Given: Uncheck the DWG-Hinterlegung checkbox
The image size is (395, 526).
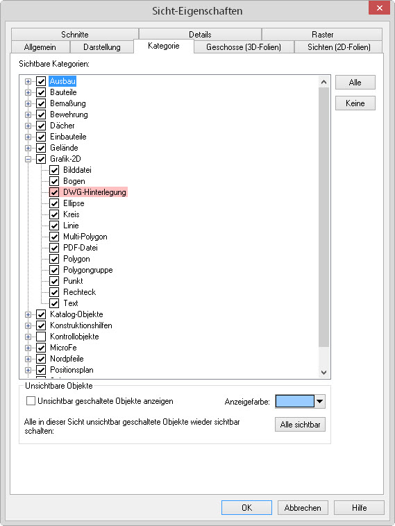Looking at the screenshot, I should [x=54, y=192].
